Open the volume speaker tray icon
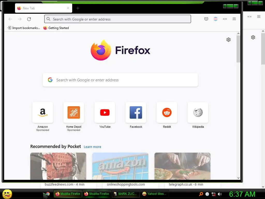Screen dimensions: 265x199 [x=220, y=194]
